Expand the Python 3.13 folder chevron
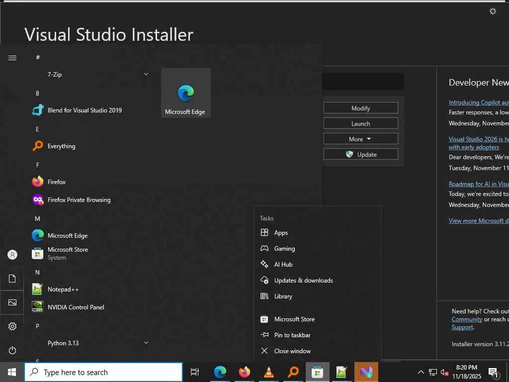Image resolution: width=509 pixels, height=382 pixels. (146, 343)
